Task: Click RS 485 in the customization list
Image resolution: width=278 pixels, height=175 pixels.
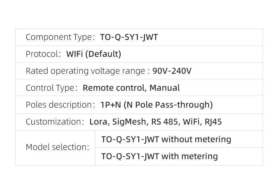Action: point(165,122)
